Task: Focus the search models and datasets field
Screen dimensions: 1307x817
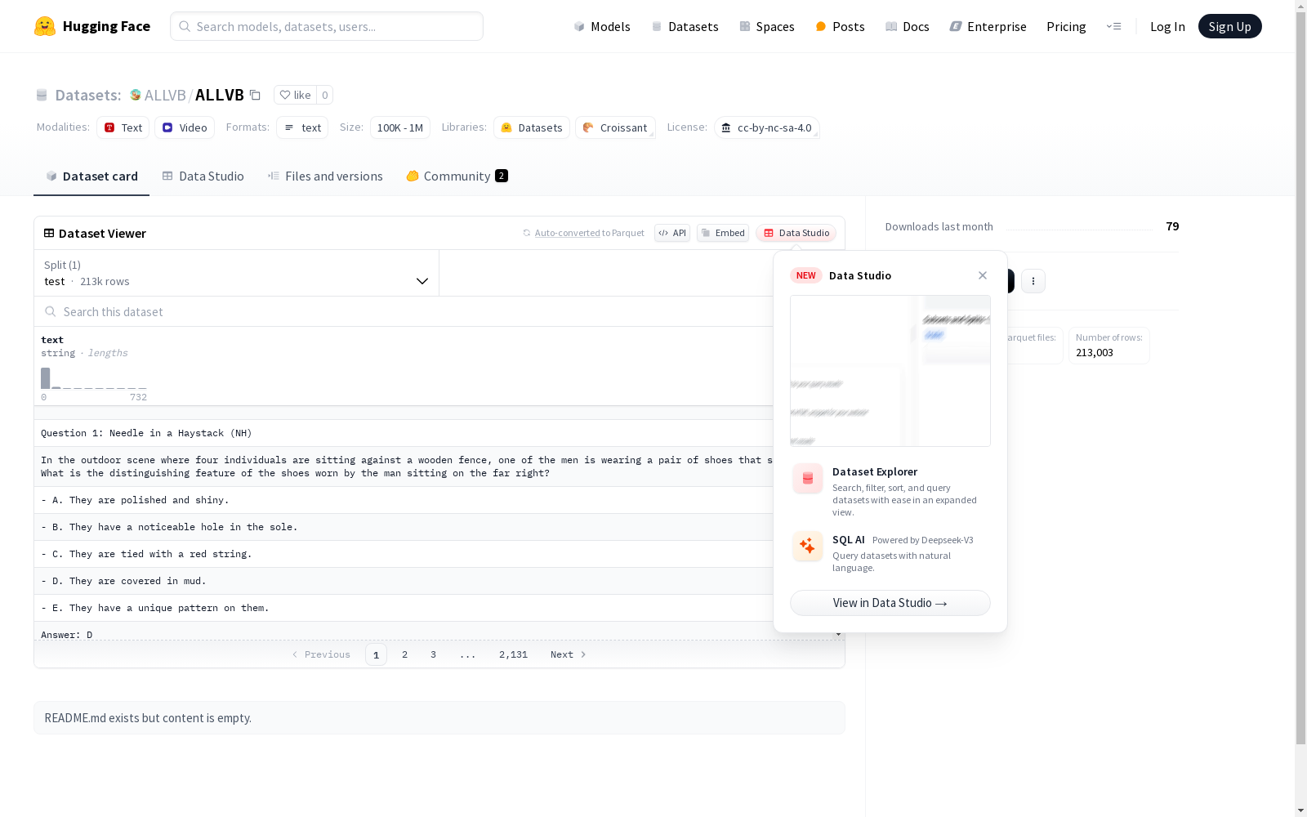Action: (x=327, y=26)
